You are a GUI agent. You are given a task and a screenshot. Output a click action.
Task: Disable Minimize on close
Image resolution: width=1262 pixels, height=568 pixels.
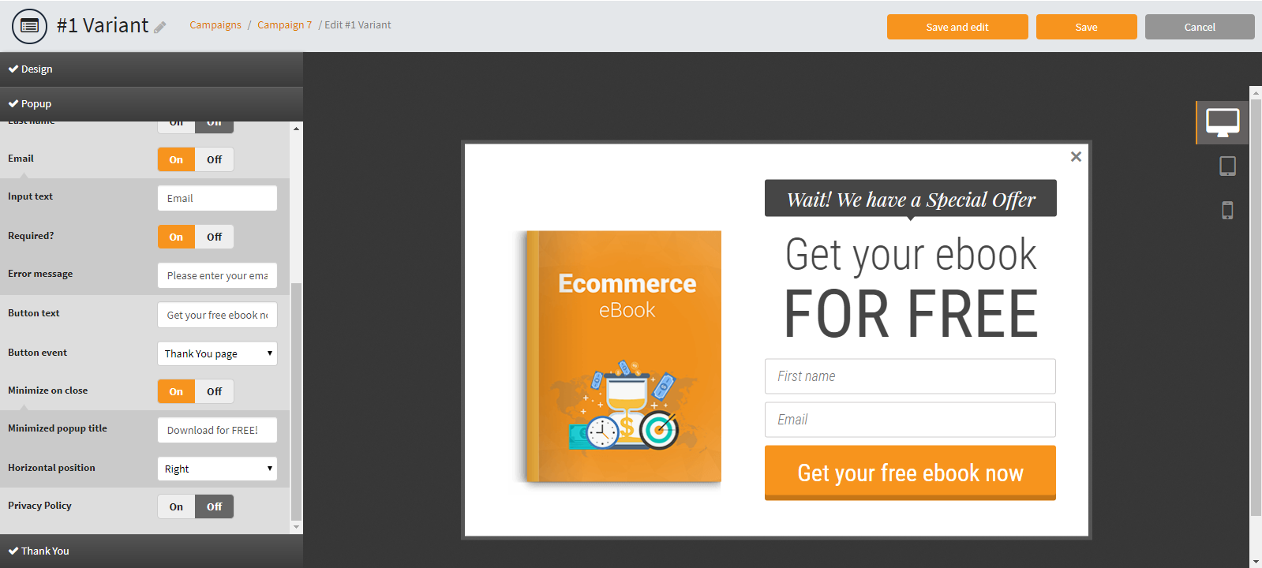pyautogui.click(x=215, y=391)
